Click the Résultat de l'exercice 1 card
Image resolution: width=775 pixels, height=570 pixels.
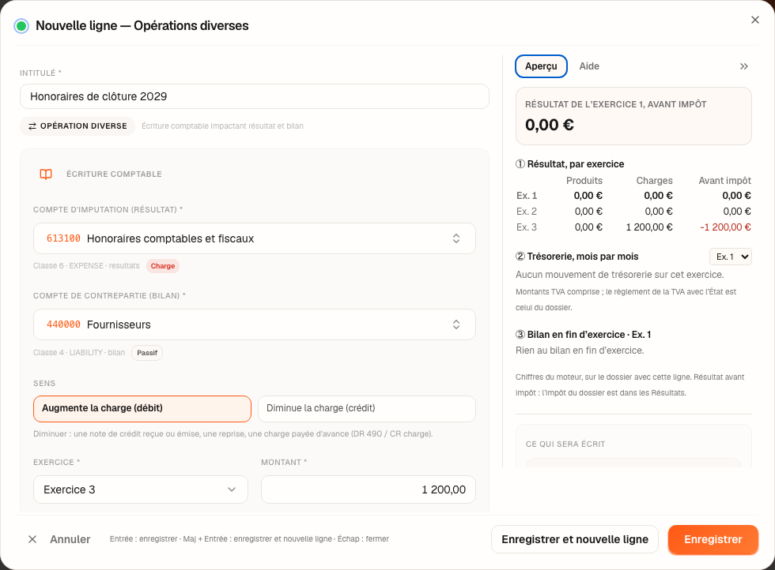point(633,116)
